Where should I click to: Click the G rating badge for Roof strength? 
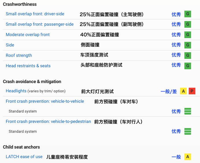click(x=188, y=55)
